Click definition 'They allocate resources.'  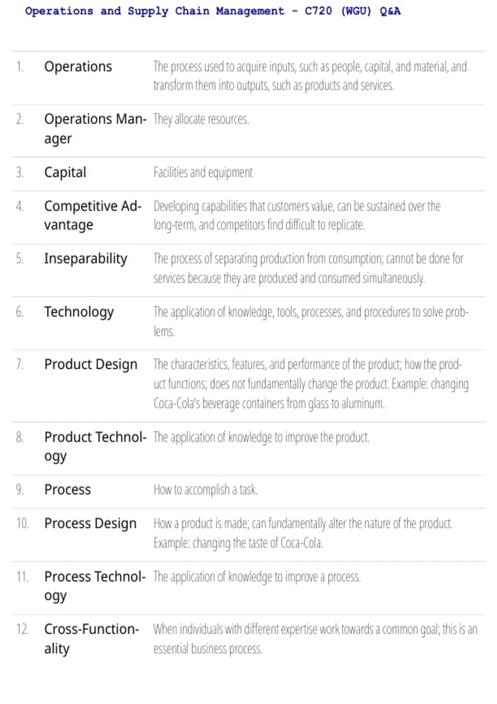[201, 119]
